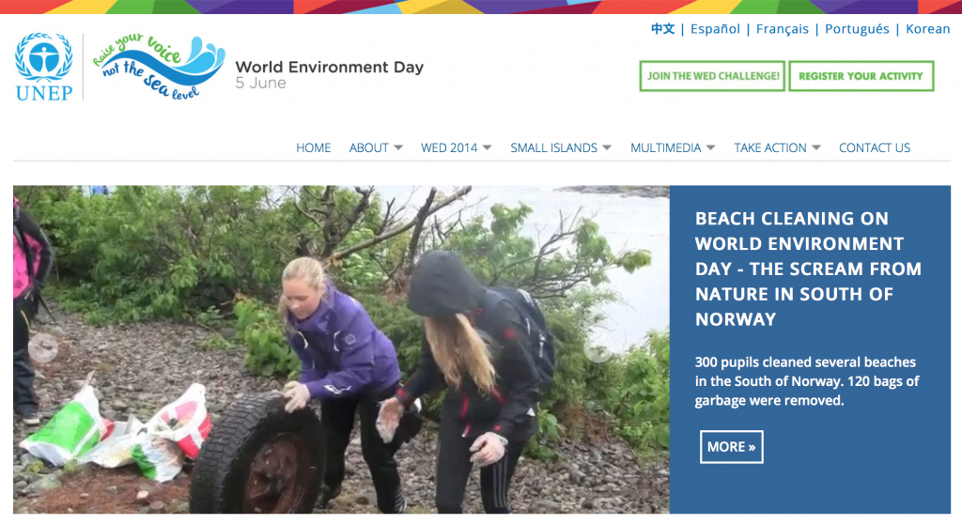Expand the MULTIMEDIA dropdown arrow
The width and height of the screenshot is (962, 524).
710,147
